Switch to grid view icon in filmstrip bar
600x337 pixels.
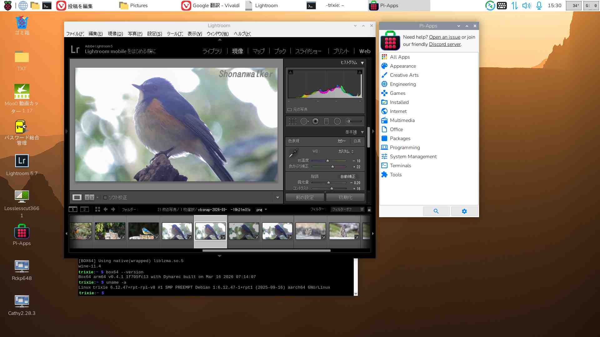pyautogui.click(x=97, y=209)
